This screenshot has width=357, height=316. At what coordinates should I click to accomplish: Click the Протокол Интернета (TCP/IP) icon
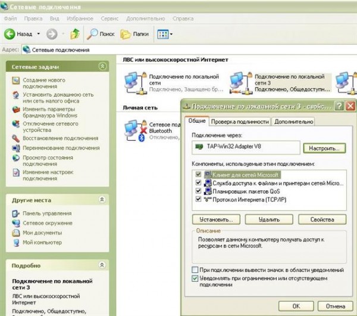coord(208,199)
